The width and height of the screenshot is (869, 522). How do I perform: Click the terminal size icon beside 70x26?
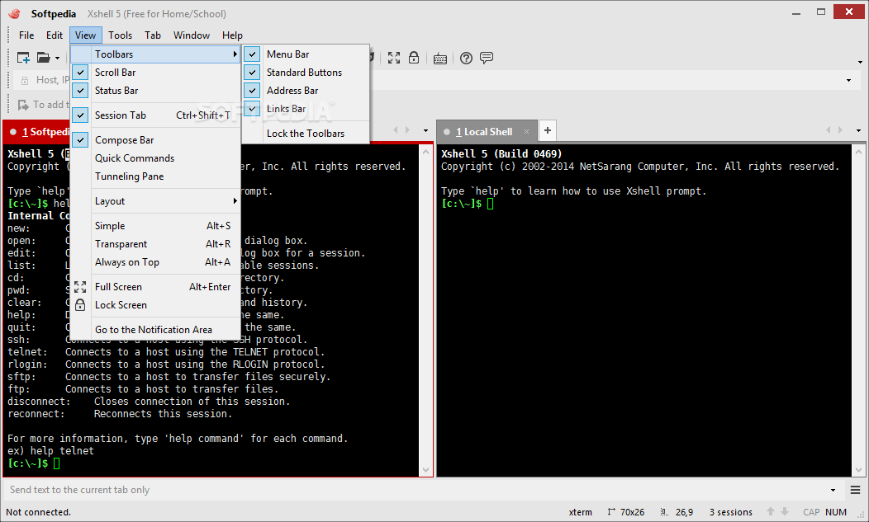[610, 512]
